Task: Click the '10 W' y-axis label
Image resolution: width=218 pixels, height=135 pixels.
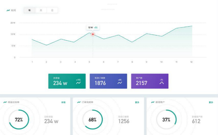Action: pyautogui.click(x=13, y=34)
